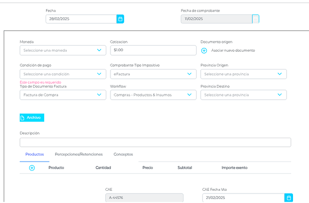This screenshot has height=203, width=309.
Task: Click the CAE input field
Action: click(144, 198)
